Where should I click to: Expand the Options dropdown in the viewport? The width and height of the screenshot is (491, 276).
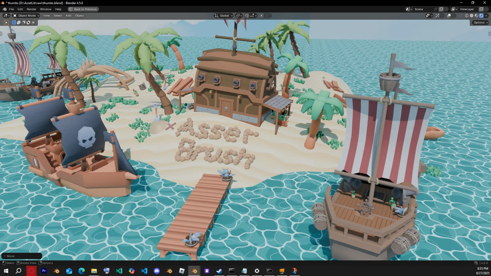480,22
